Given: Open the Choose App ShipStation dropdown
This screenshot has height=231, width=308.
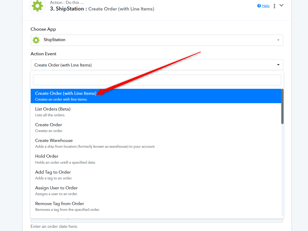Looking at the screenshot, I should [157, 40].
